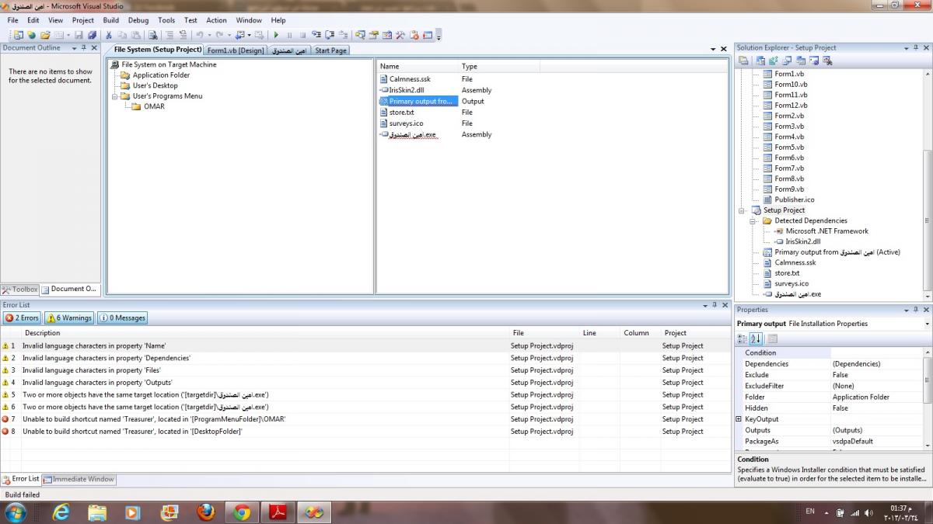Open the Properties object selector dropdown
The image size is (933, 524).
click(x=927, y=324)
